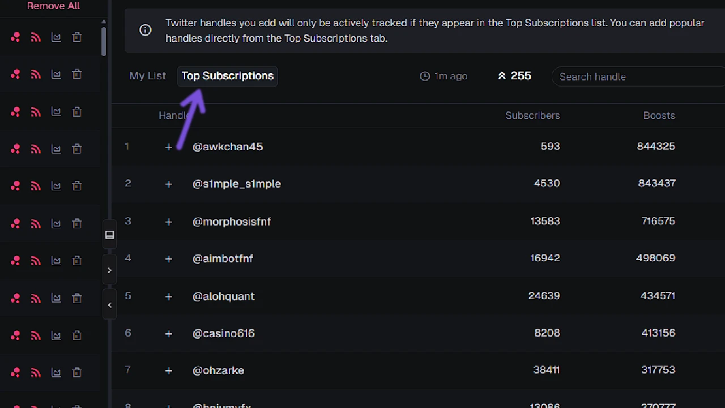Expand the side panel with the right chevron
Screen dimensions: 725x408
point(109,270)
